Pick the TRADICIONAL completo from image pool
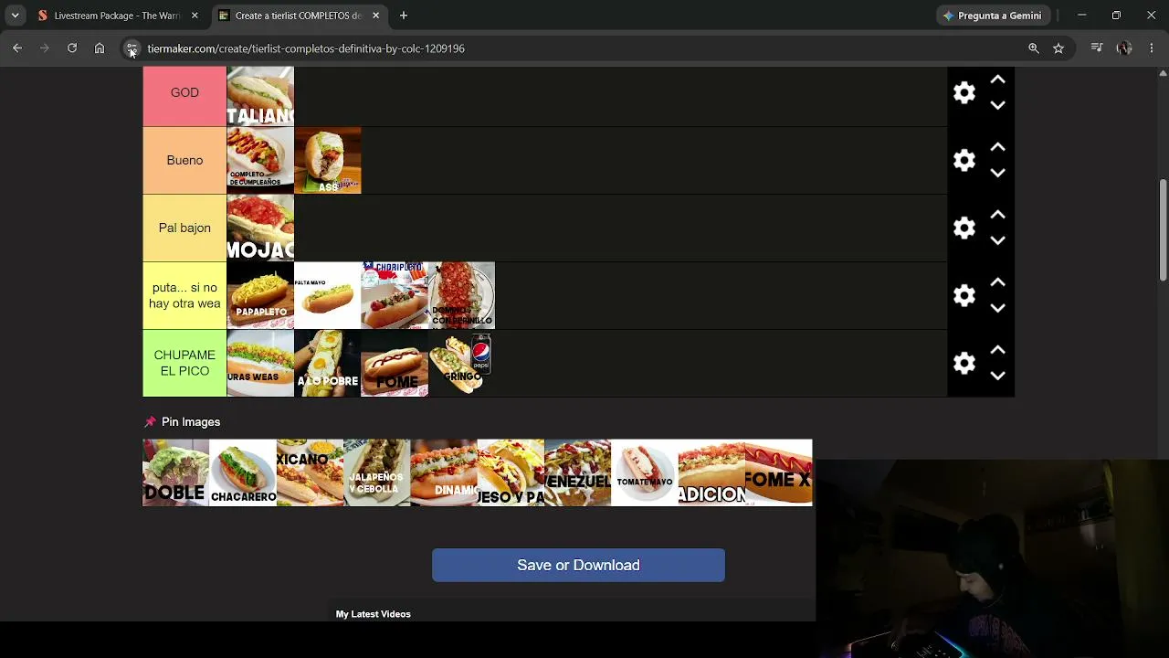This screenshot has width=1169, height=658. click(711, 472)
